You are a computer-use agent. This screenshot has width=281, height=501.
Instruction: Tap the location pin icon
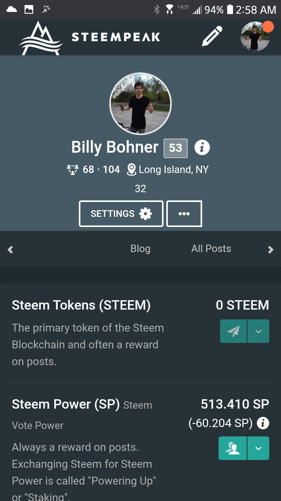pos(132,169)
